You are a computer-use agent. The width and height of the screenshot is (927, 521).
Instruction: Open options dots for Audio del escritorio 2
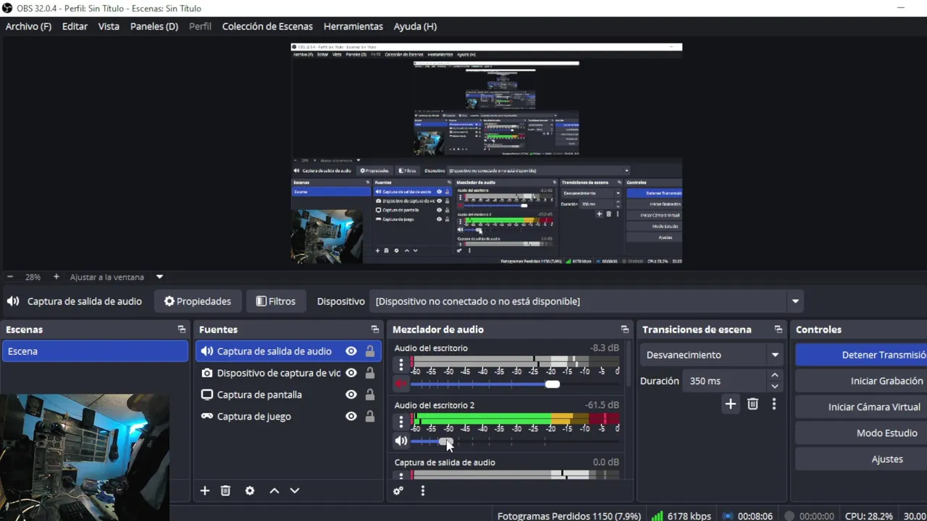(x=401, y=422)
